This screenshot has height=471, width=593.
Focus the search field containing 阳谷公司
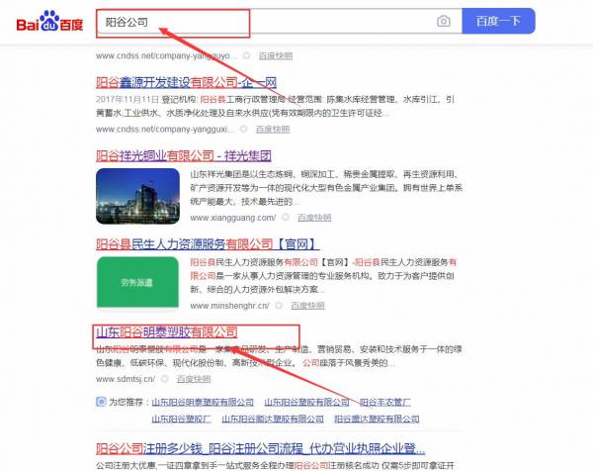(257, 22)
